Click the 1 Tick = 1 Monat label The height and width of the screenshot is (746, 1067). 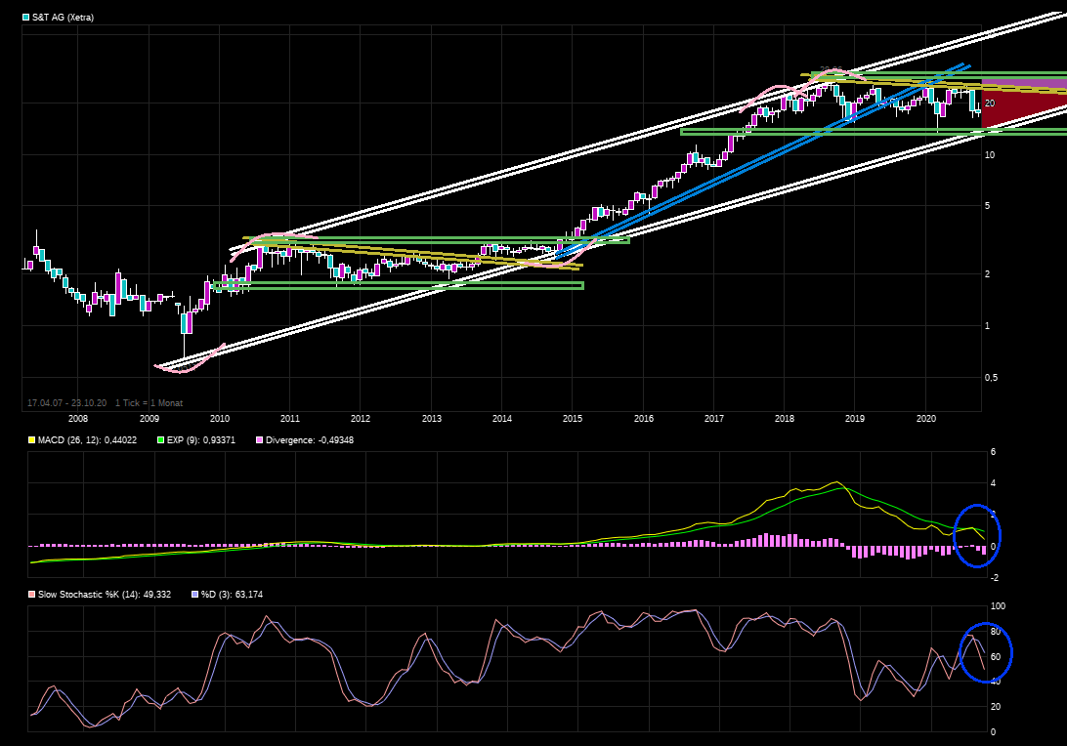pyautogui.click(x=150, y=402)
